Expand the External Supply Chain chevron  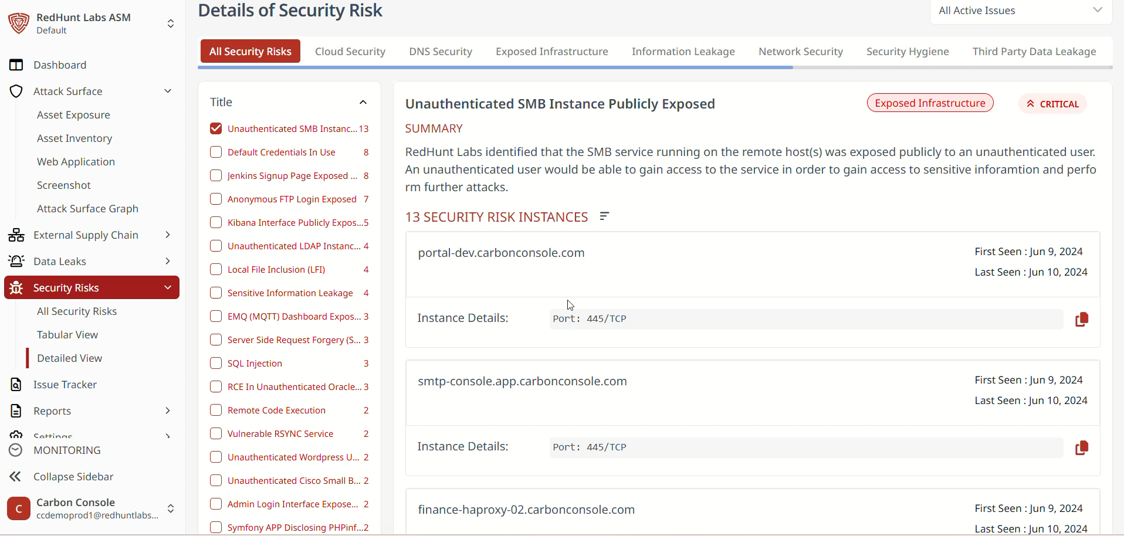click(168, 235)
